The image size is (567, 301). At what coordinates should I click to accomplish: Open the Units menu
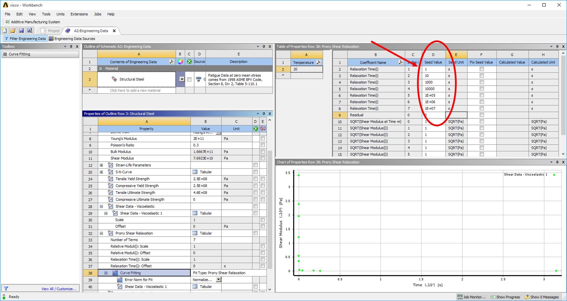[60, 14]
